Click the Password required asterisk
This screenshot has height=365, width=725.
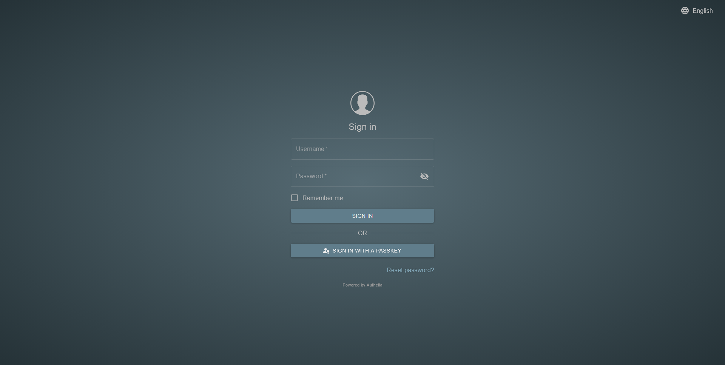click(x=325, y=176)
